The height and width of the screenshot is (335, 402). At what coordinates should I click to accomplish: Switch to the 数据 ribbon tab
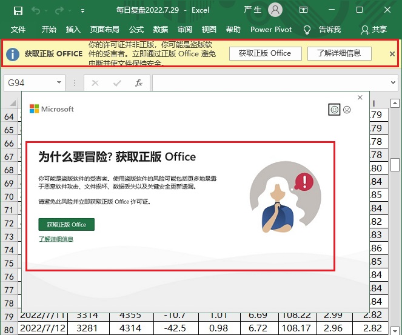pos(161,30)
